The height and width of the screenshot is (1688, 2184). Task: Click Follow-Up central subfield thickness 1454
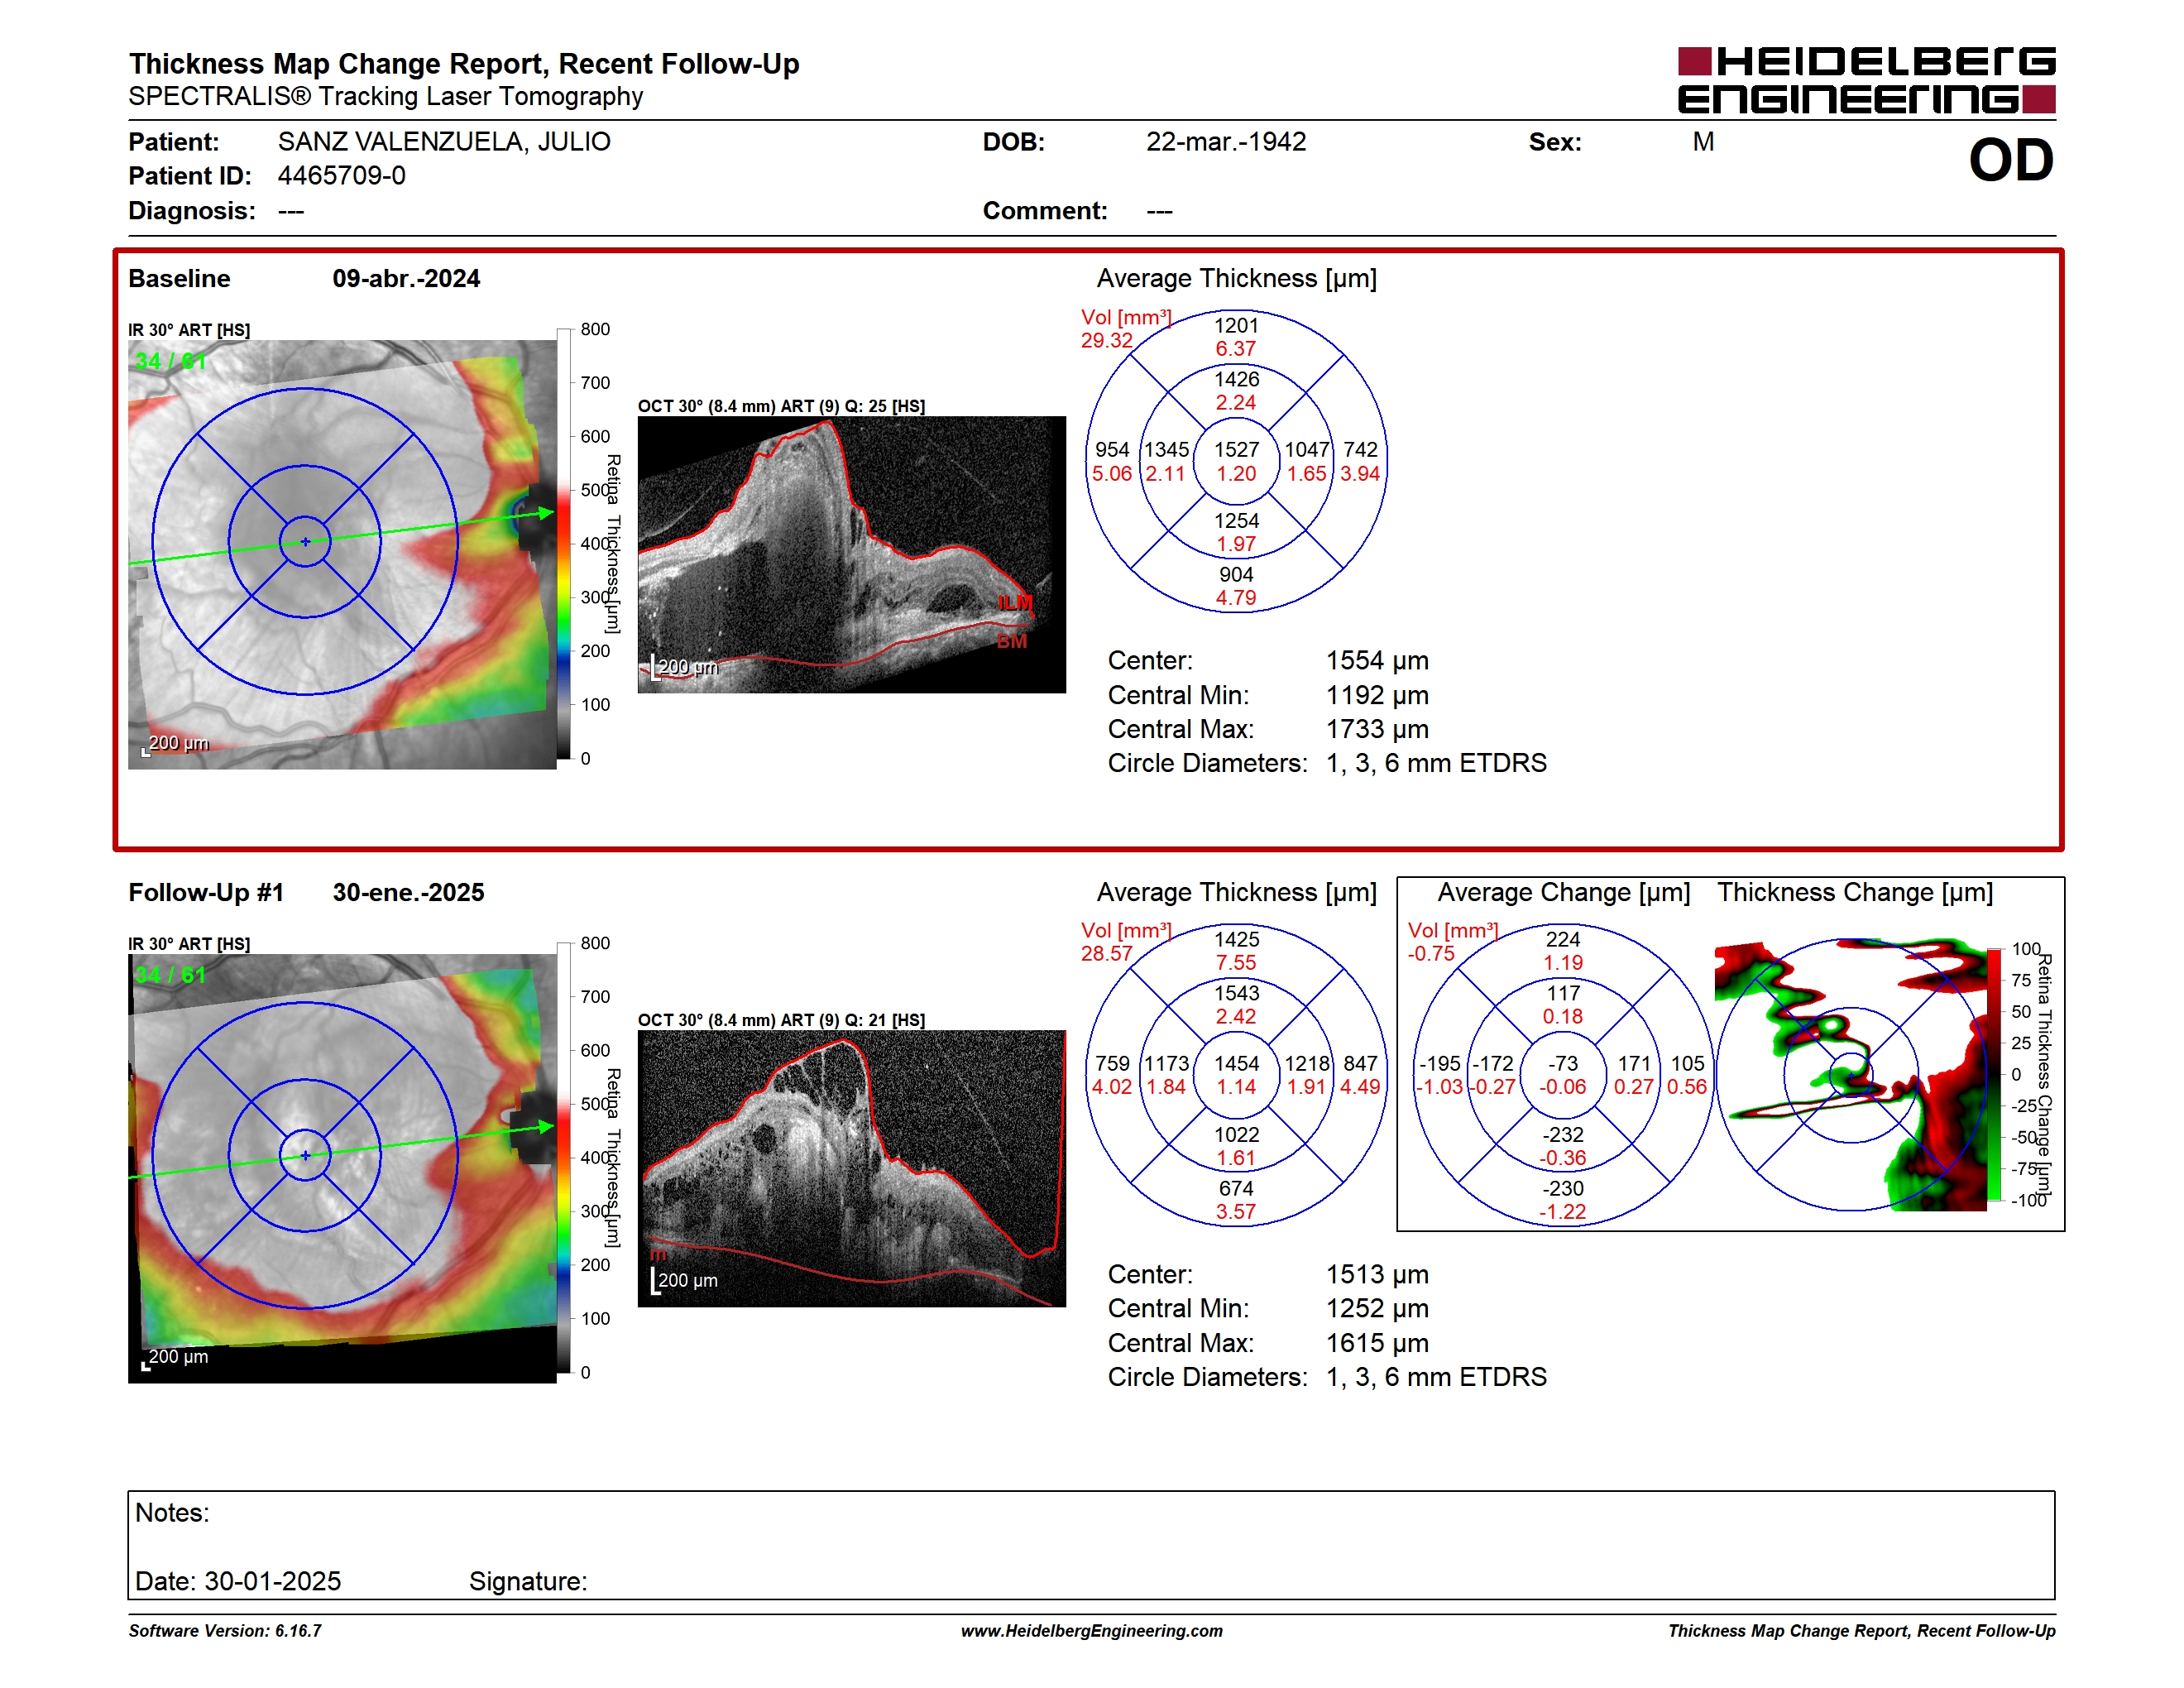coord(1237,1064)
